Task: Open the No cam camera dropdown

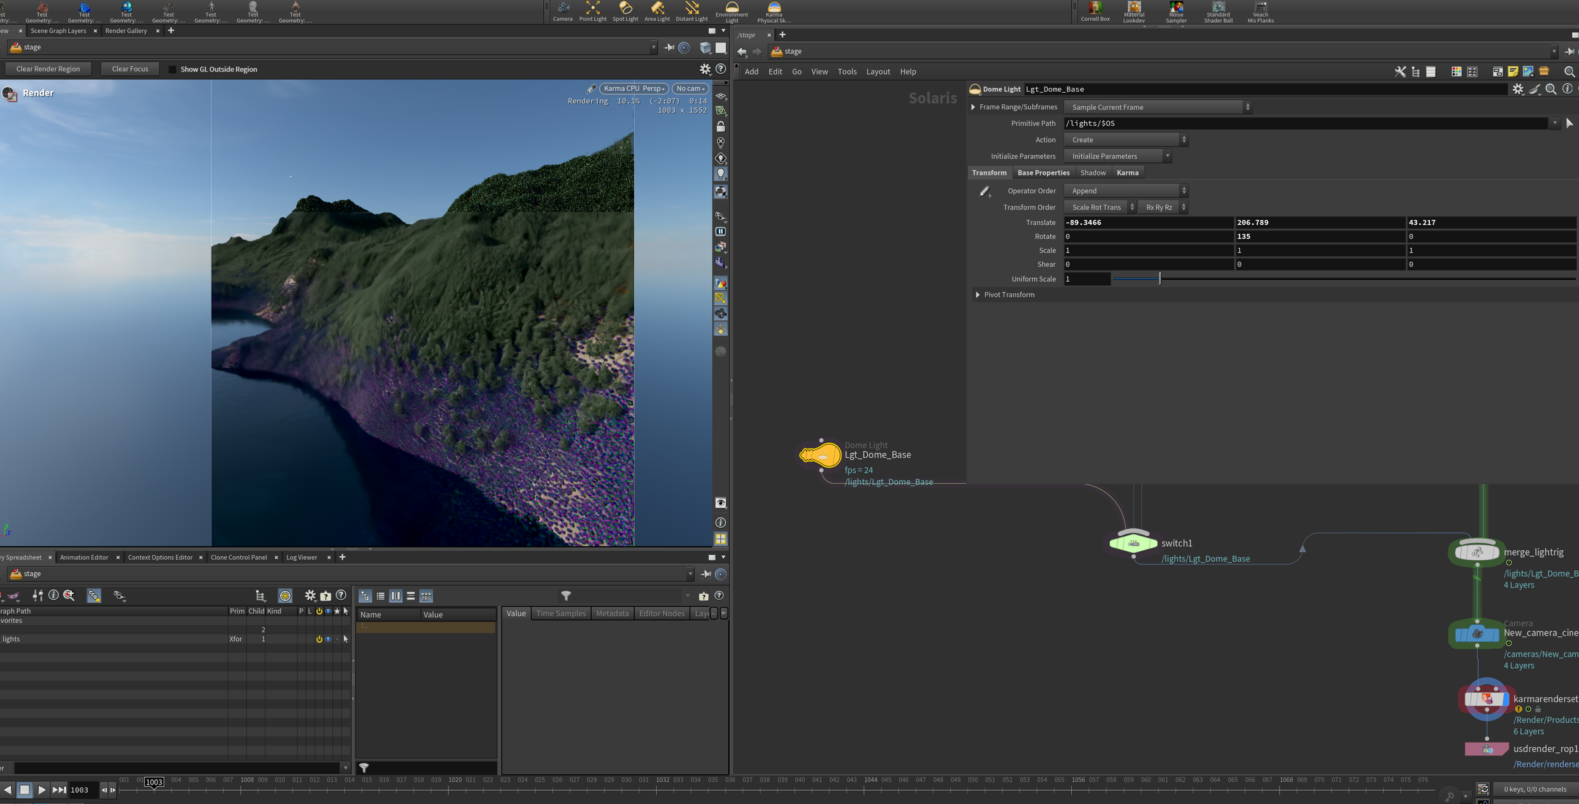Action: 690,88
